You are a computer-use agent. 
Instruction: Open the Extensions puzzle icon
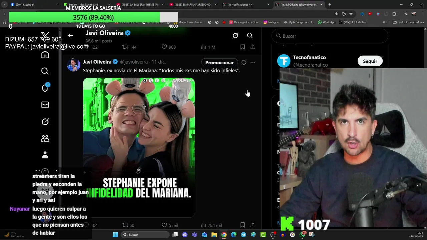pyautogui.click(x=394, y=14)
